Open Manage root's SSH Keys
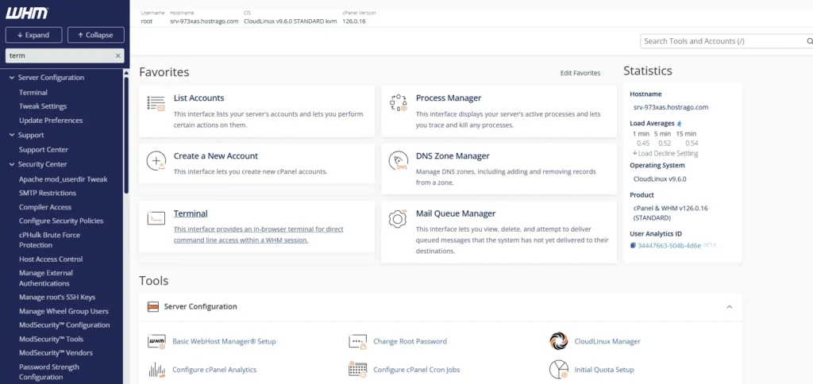813x384 pixels. tap(57, 298)
